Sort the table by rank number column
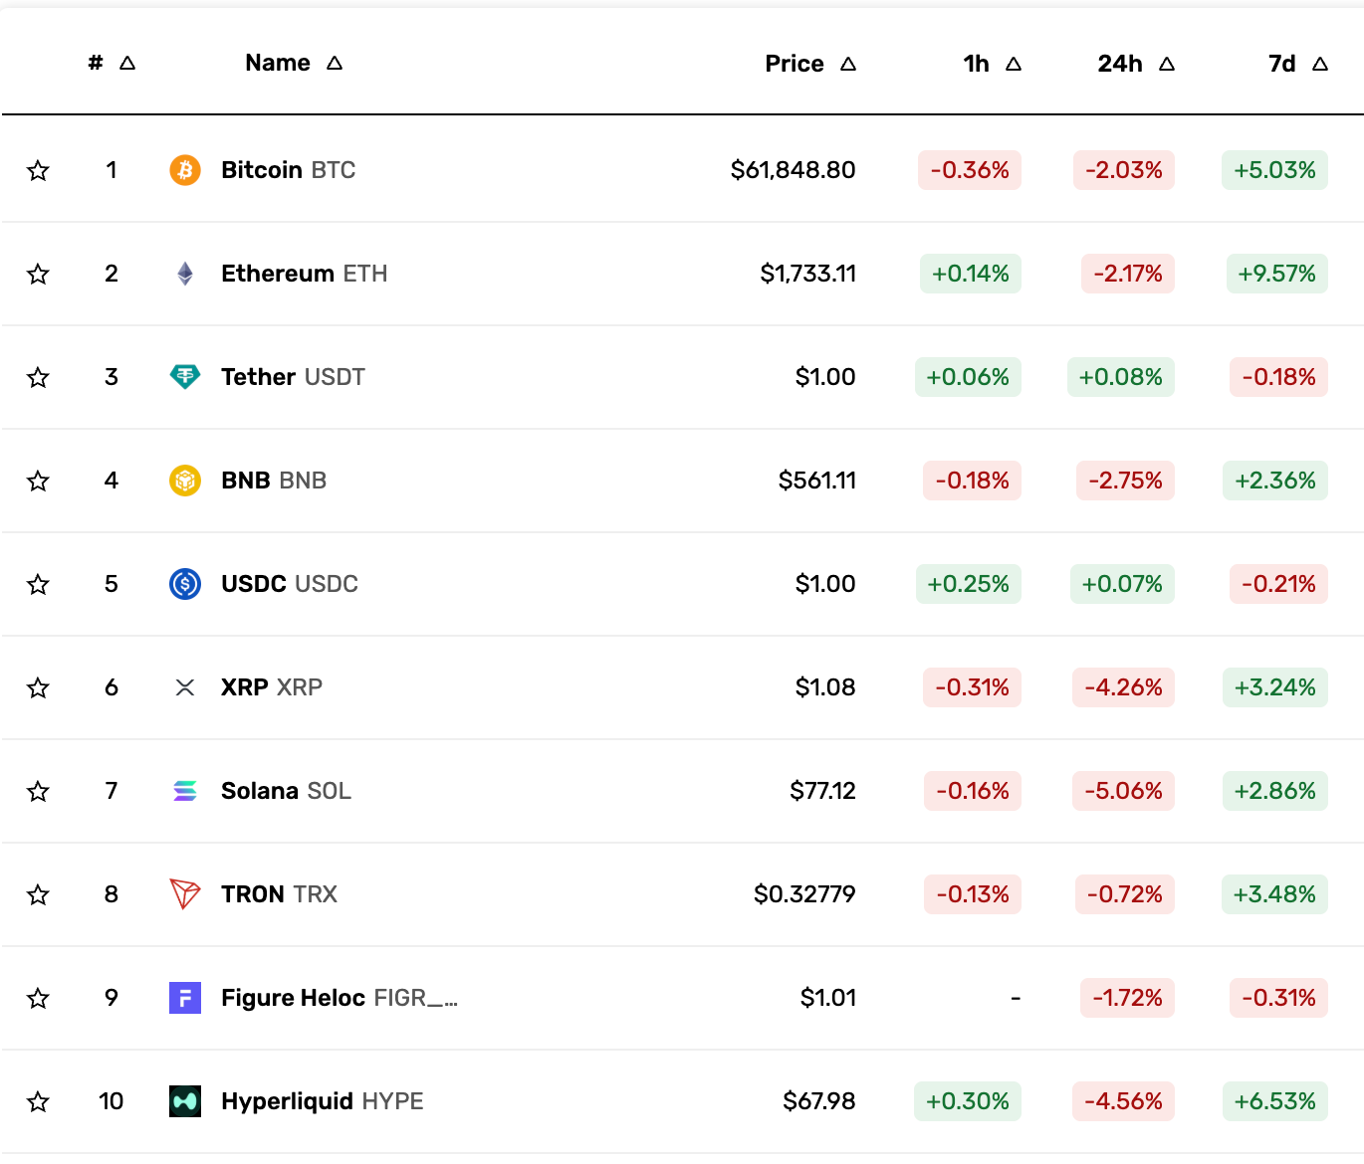 pos(112,63)
